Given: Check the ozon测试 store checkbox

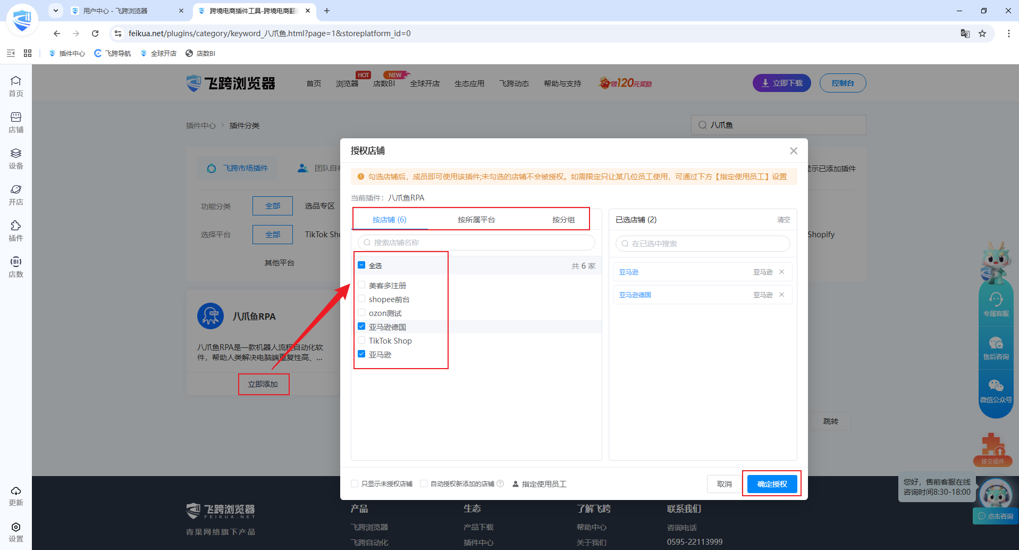Looking at the screenshot, I should (361, 313).
